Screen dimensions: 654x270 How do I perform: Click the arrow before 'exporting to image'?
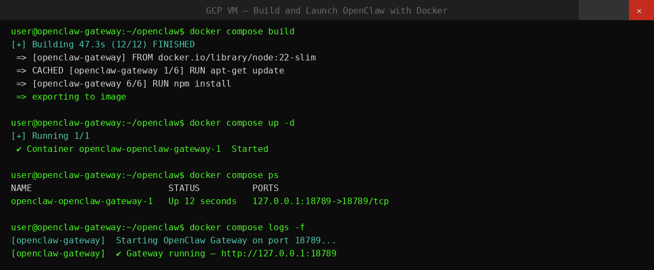click(21, 97)
